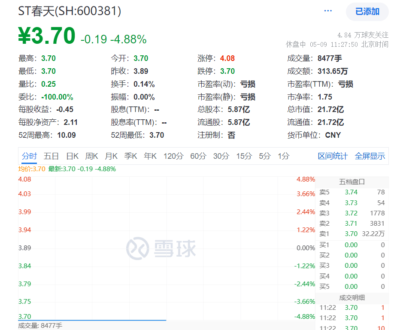
Task: Click the 每股收益 value -0.45
Action: (65, 109)
